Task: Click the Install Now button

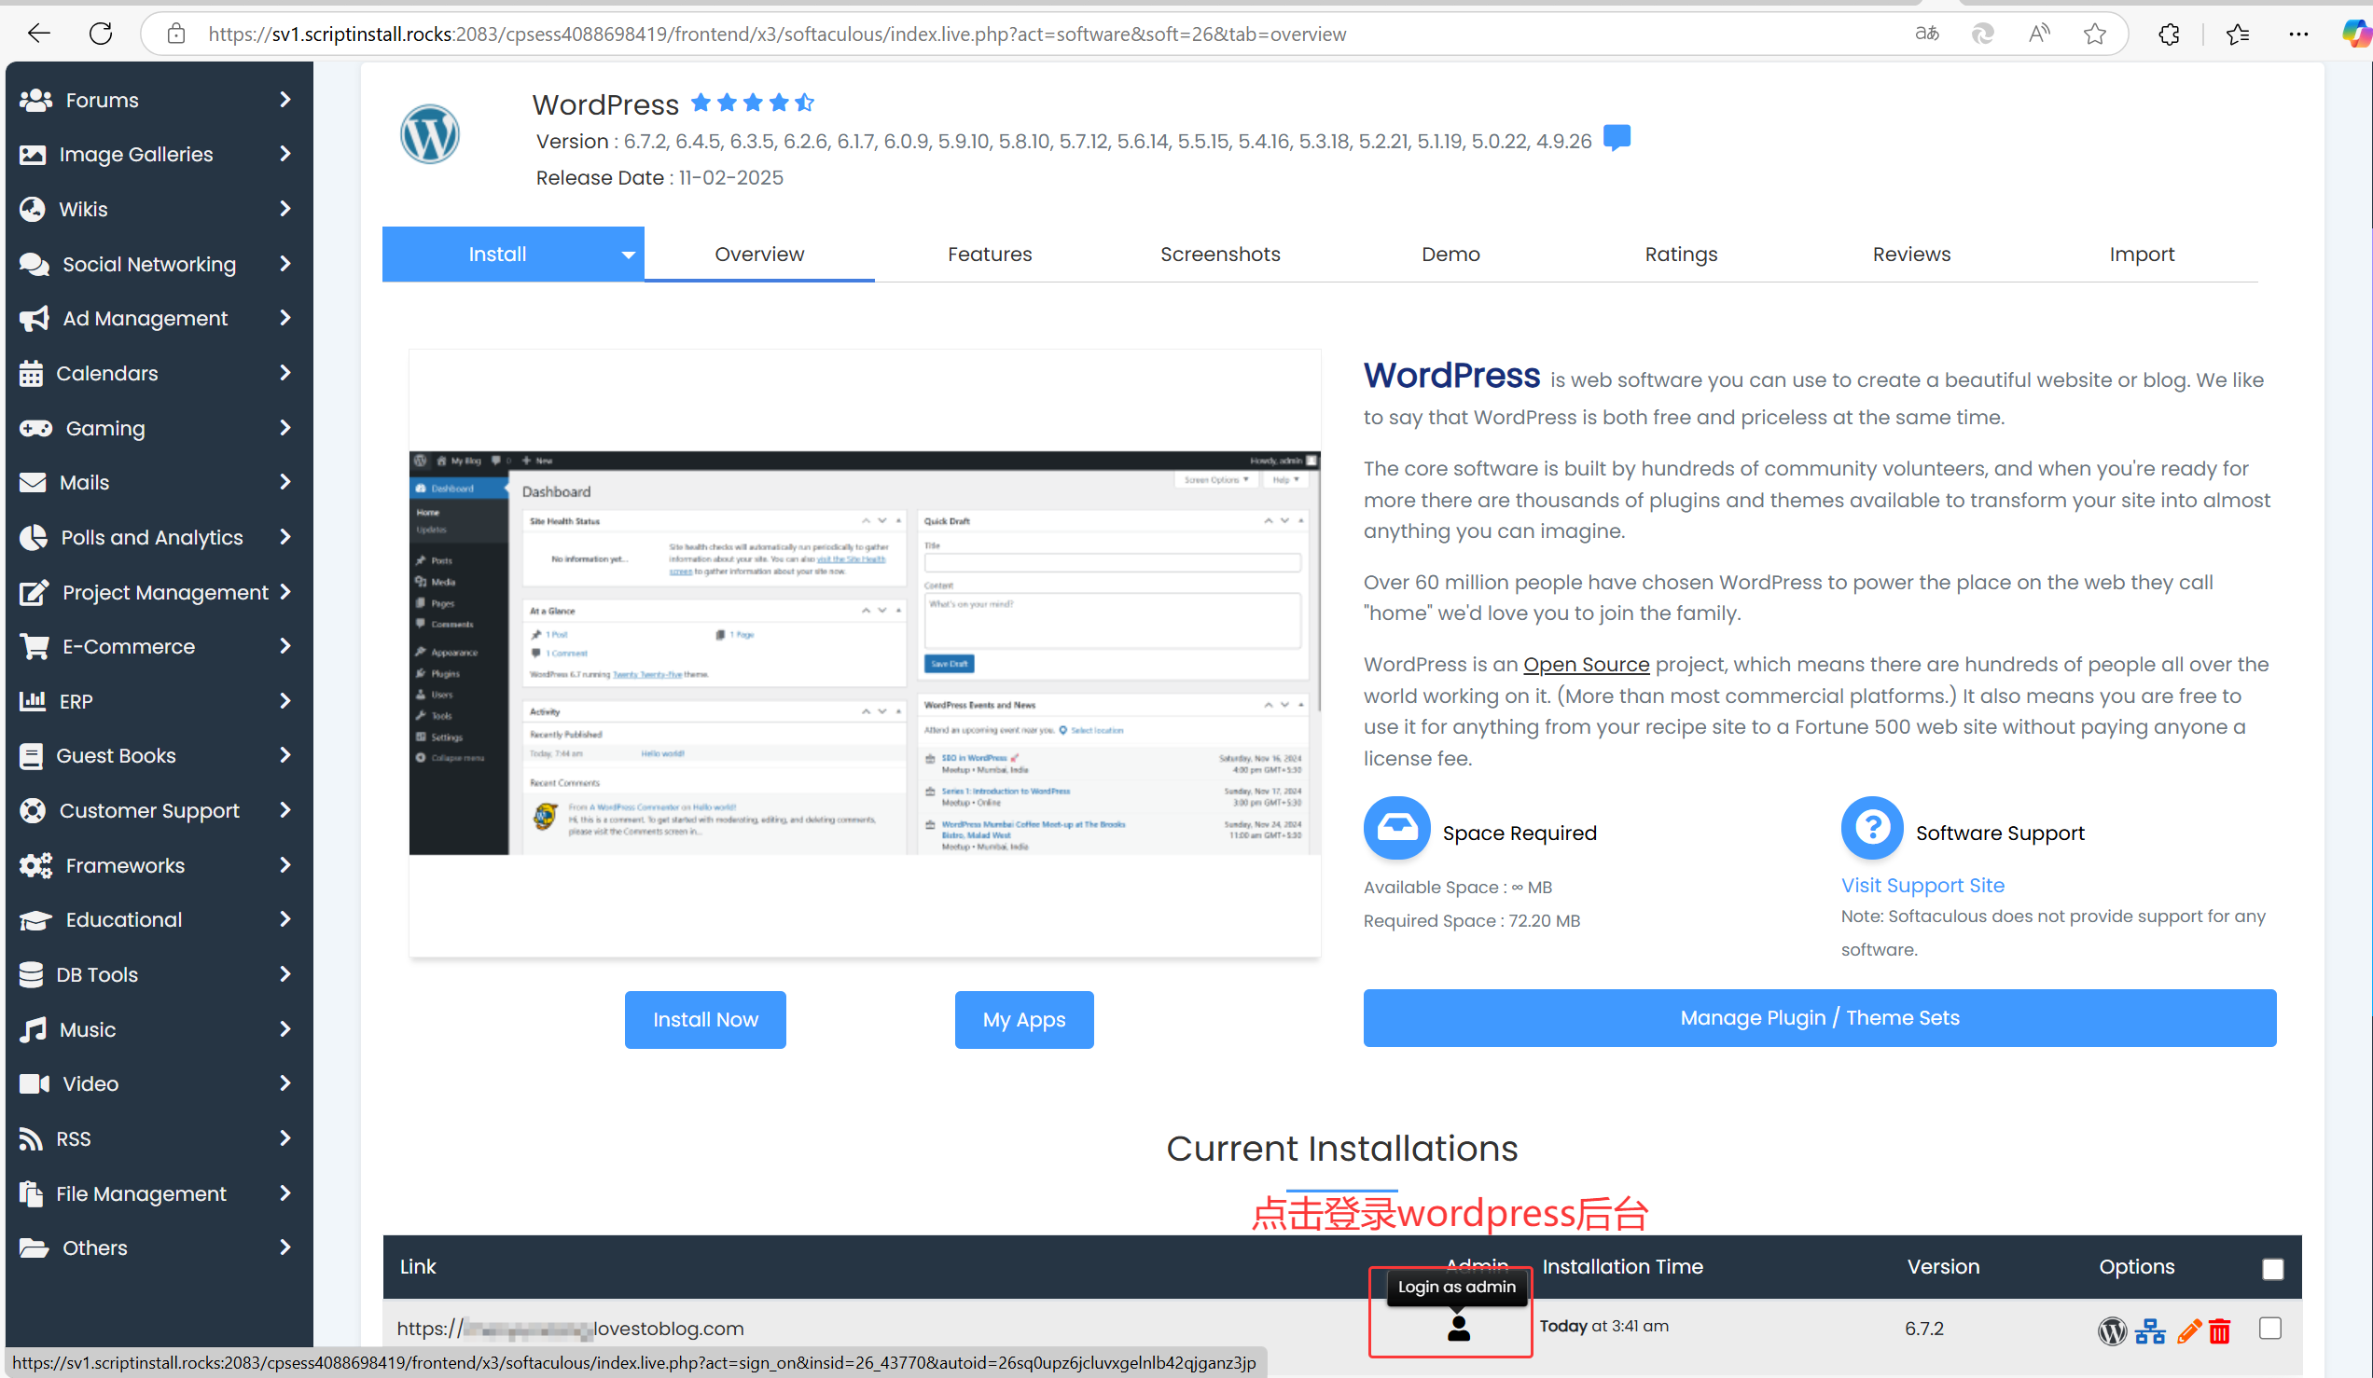Action: [x=705, y=1019]
